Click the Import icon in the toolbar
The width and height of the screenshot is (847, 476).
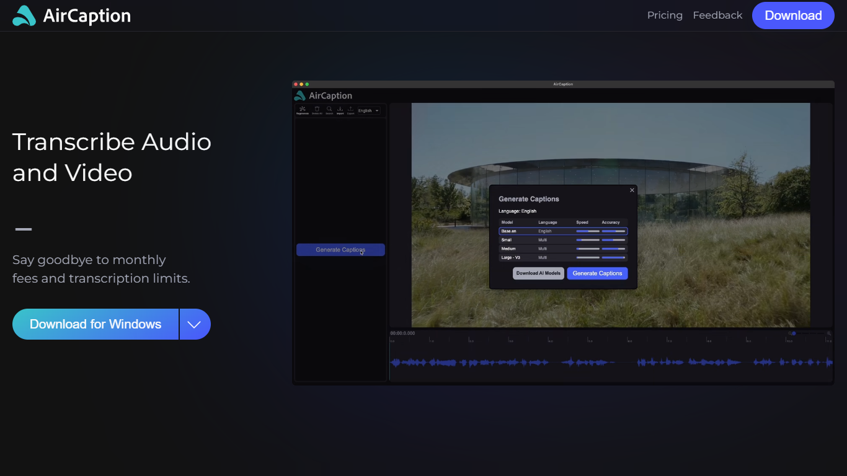(340, 110)
